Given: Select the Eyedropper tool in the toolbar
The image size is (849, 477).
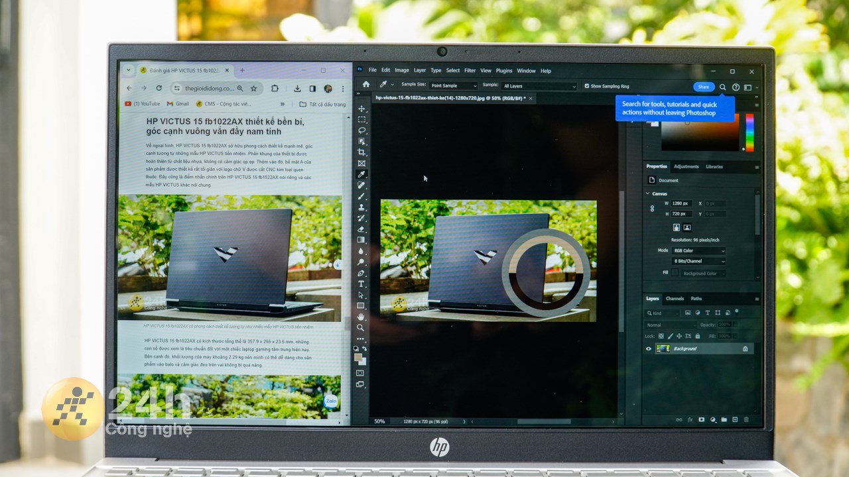Looking at the screenshot, I should [x=361, y=174].
